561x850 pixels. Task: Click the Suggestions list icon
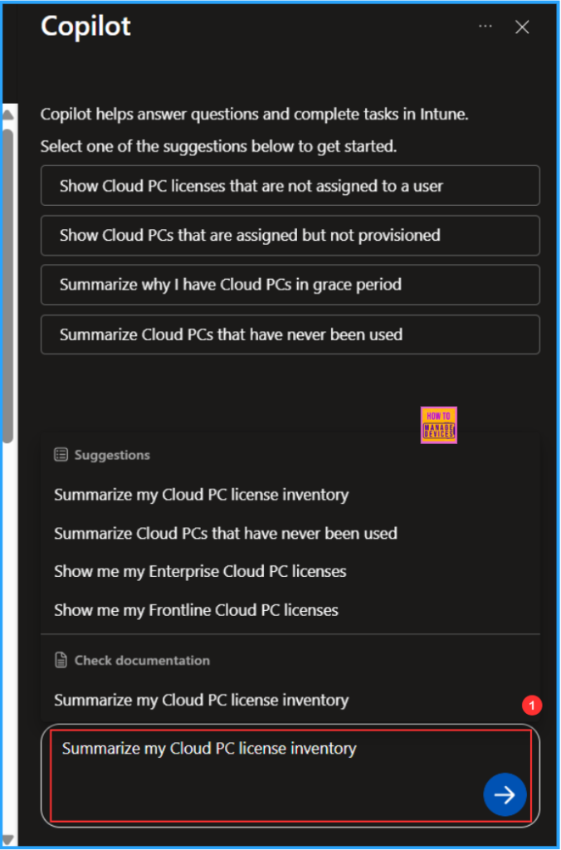coord(60,455)
